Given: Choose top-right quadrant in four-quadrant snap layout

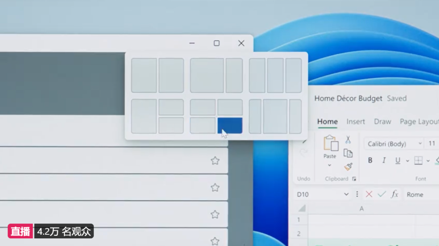Looking at the screenshot, I should [x=230, y=107].
